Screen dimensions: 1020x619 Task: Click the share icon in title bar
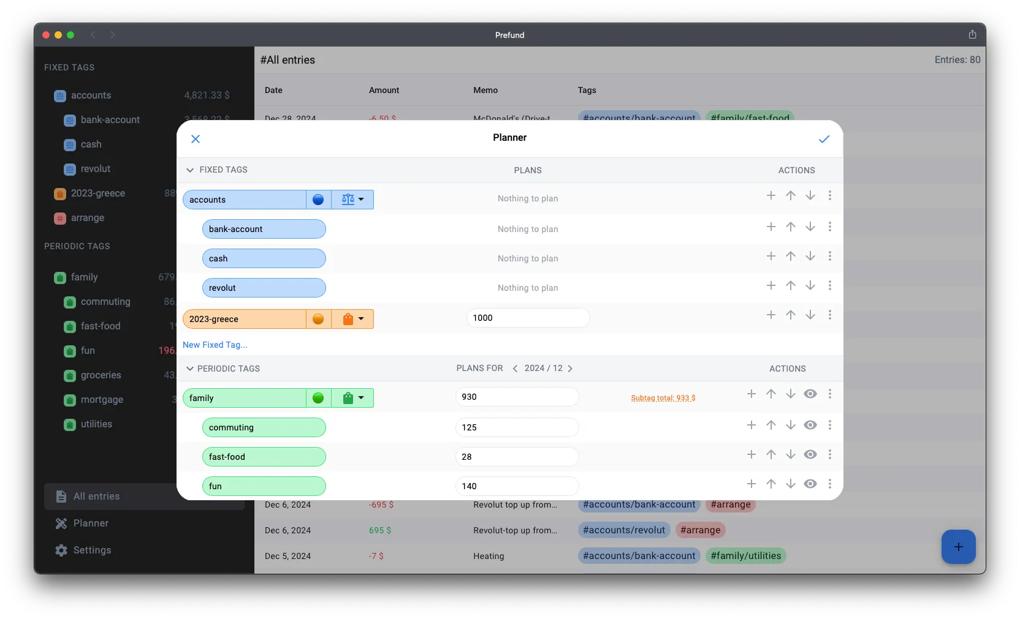click(972, 34)
